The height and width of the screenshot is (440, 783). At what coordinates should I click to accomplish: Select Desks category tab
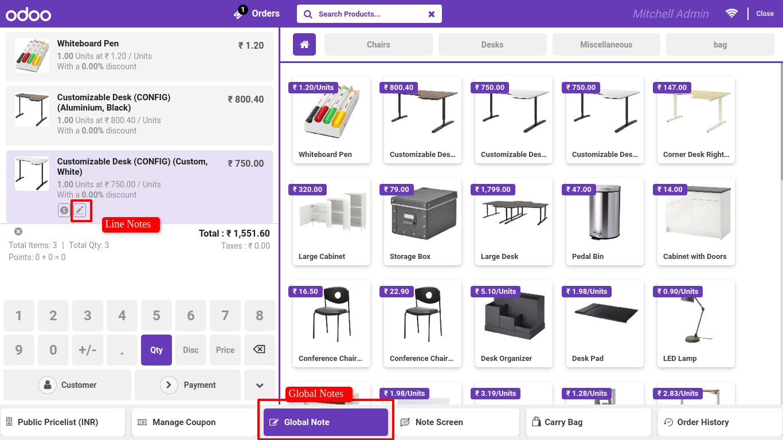(x=492, y=44)
